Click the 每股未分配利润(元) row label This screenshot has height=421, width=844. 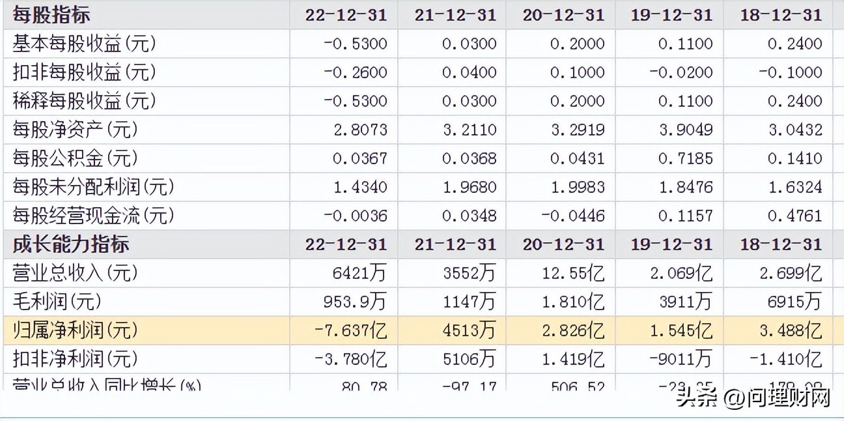click(x=93, y=187)
